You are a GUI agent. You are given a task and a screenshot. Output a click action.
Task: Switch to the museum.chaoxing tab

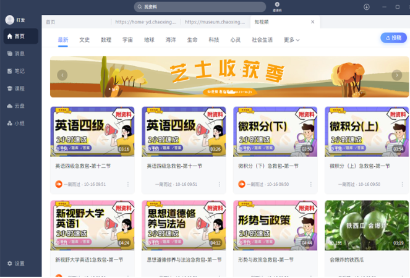(x=215, y=22)
